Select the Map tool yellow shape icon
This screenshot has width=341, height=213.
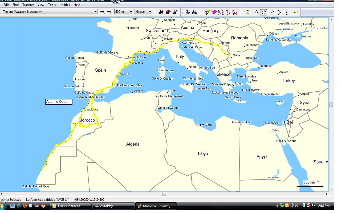click(247, 12)
